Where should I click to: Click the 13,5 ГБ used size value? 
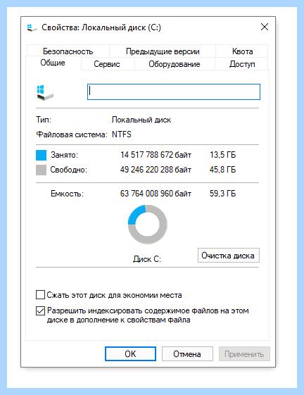coord(222,155)
